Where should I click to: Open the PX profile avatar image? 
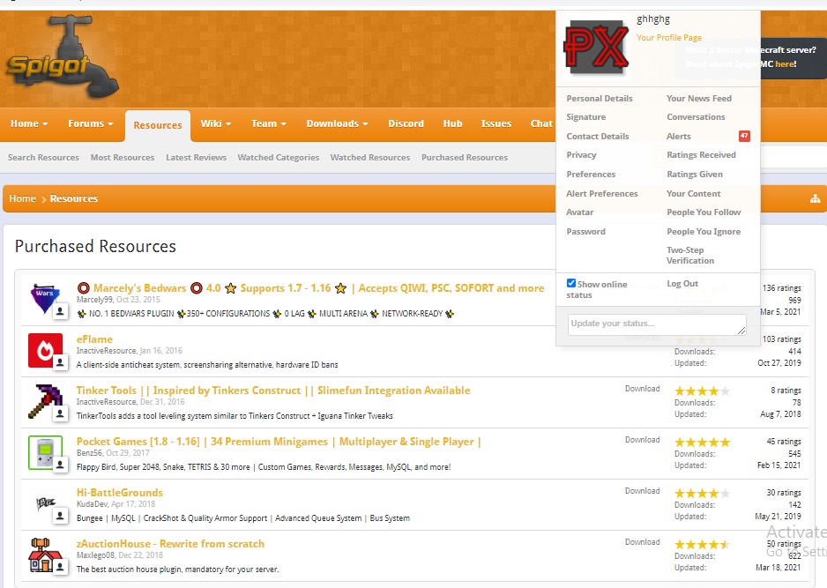pos(597,48)
